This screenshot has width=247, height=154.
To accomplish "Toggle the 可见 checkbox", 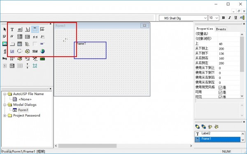I will pyautogui.click(x=220, y=97).
